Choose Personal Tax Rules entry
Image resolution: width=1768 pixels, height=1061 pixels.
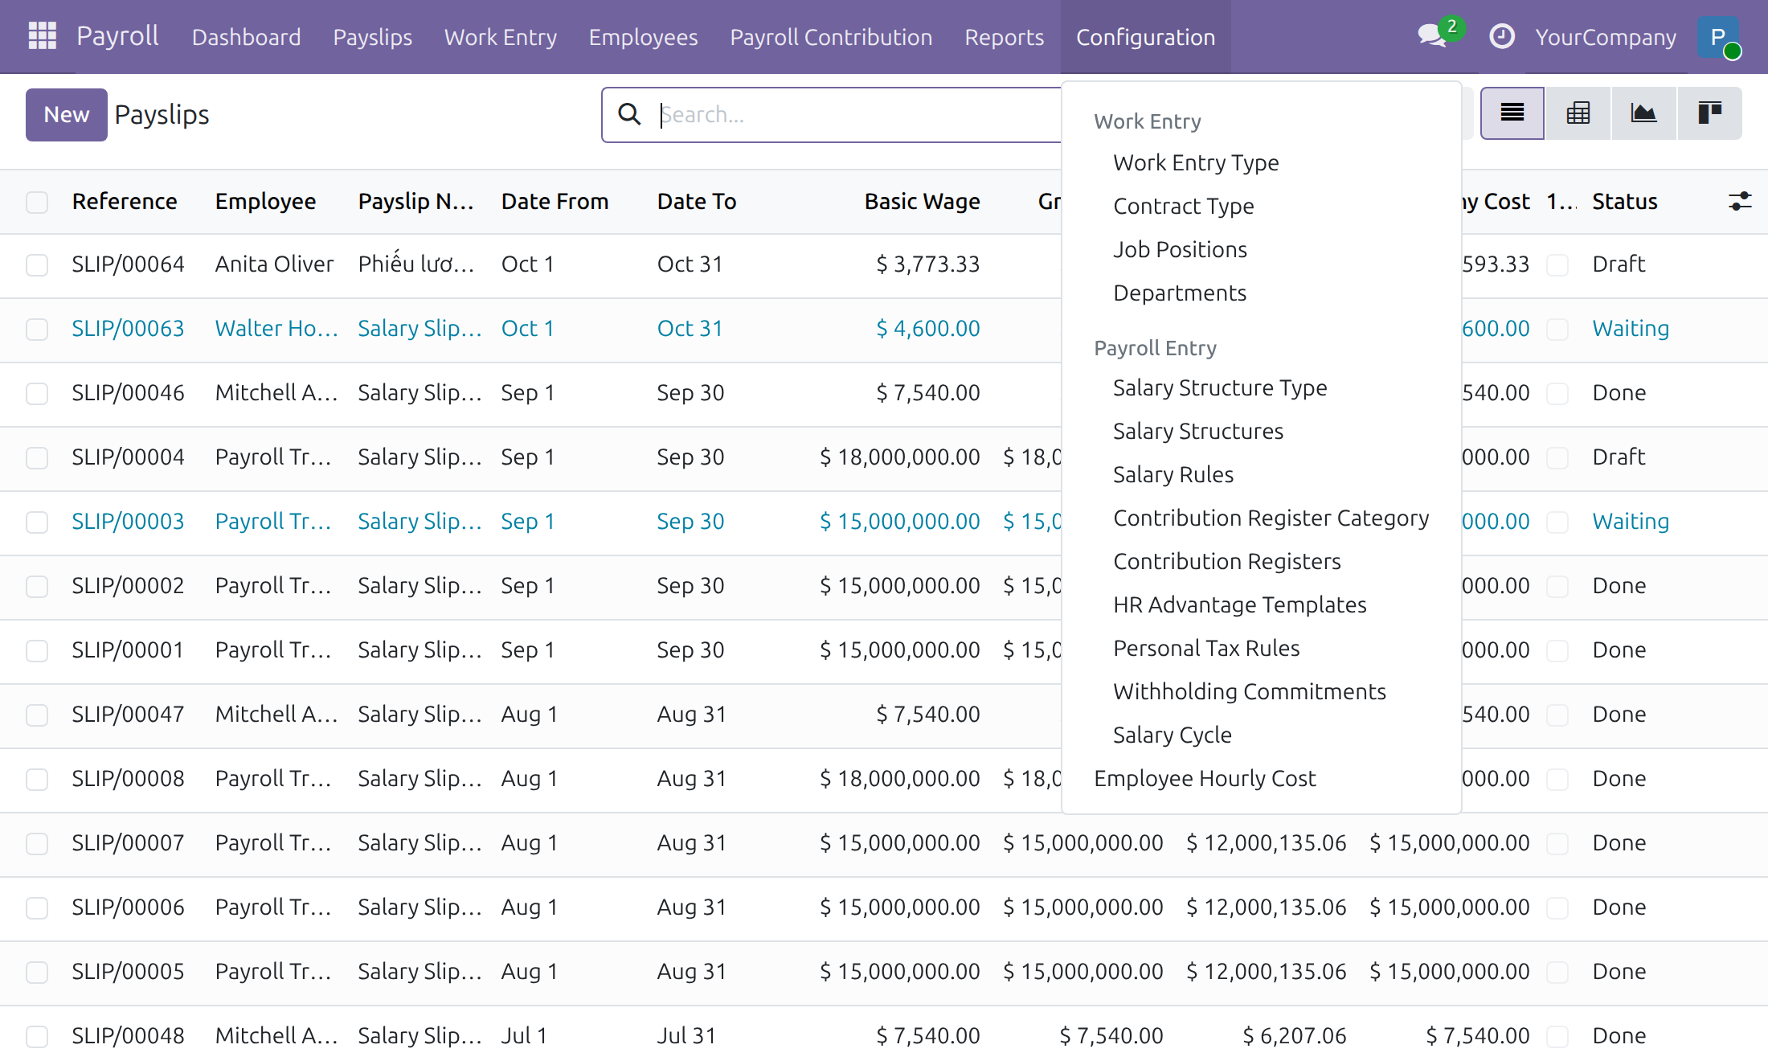[1206, 648]
